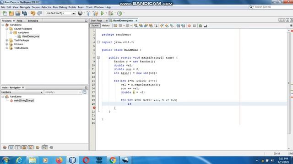Open the File menu
This screenshot has width=293, height=164.
pos(3,7)
